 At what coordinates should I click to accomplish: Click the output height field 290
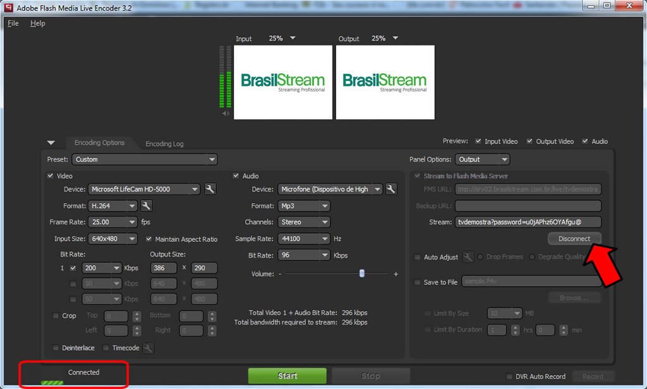click(204, 268)
